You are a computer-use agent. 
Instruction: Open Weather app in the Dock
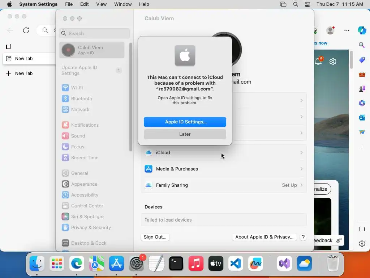(304, 263)
